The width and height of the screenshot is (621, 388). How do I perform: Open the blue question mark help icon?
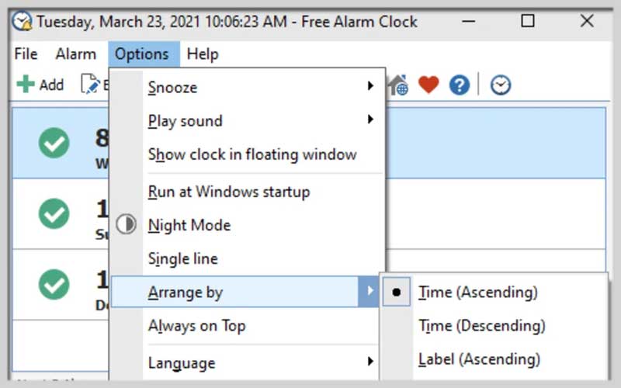point(460,85)
